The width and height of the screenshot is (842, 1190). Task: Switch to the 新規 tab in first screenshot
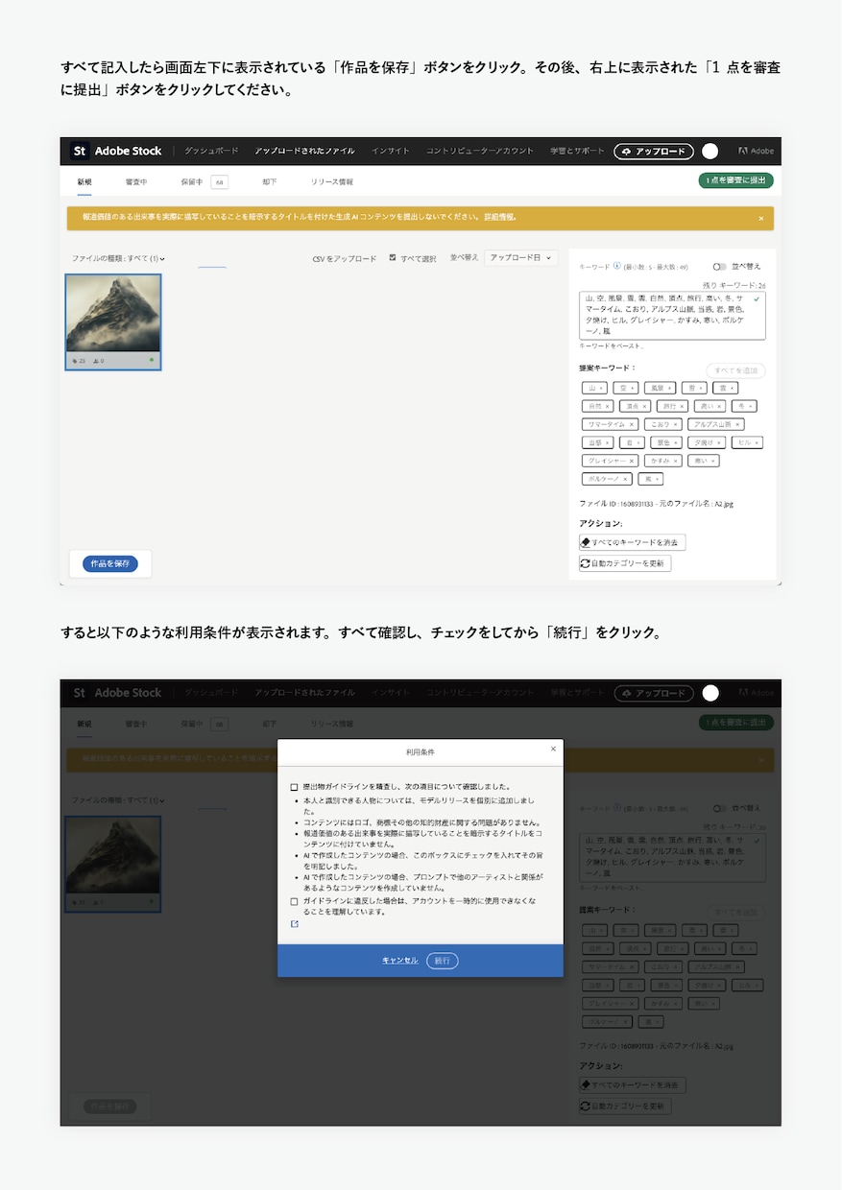[84, 181]
